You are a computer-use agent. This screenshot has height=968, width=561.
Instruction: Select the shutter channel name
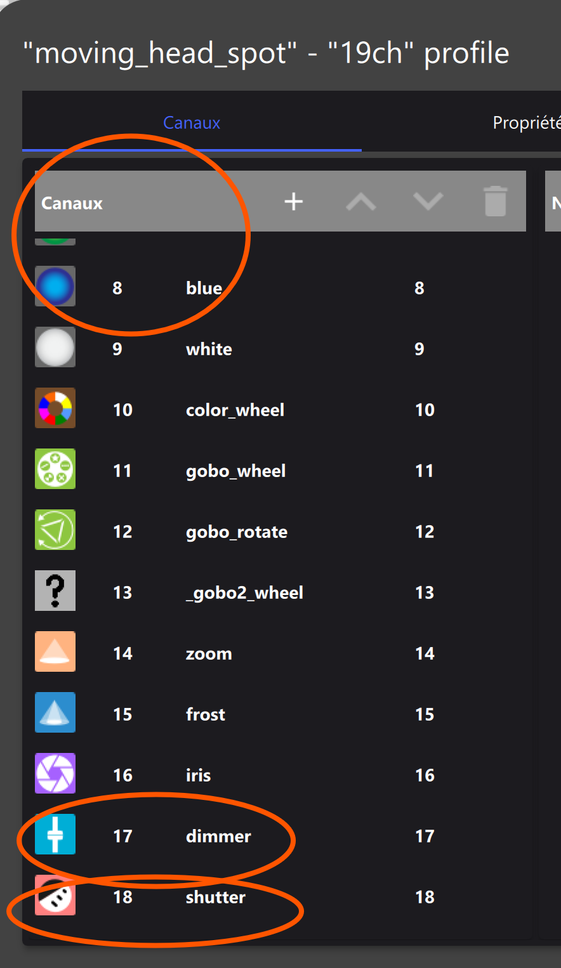216,897
